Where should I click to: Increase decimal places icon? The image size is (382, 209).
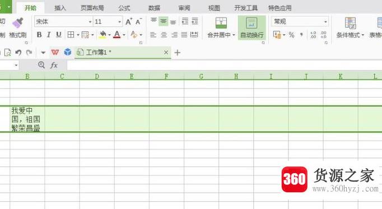coord(313,35)
